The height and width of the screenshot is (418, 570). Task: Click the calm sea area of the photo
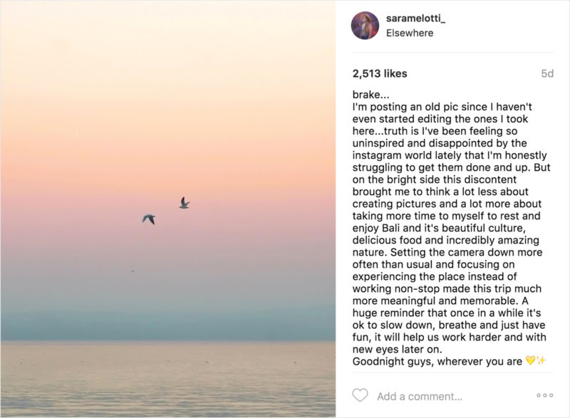click(167, 380)
